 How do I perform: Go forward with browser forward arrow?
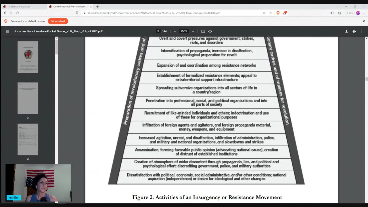(x=11, y=13)
